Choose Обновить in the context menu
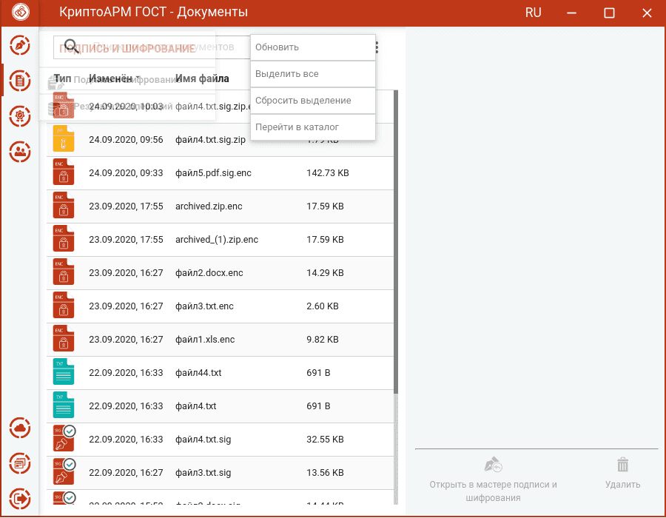Viewport: 666px width, 518px height. 313,47
